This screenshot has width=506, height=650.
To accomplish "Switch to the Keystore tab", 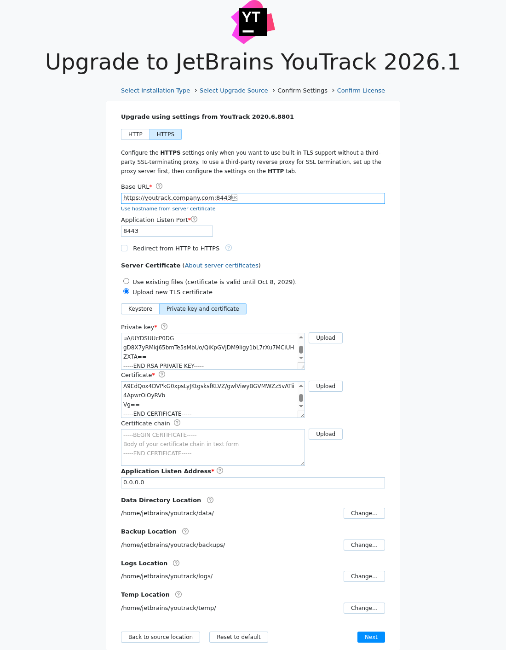I will pyautogui.click(x=140, y=309).
